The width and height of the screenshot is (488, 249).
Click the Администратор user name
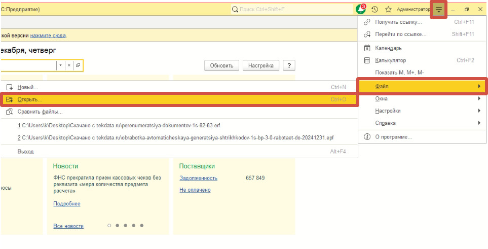click(x=414, y=10)
